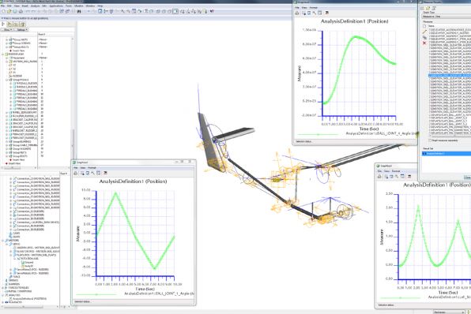The width and height of the screenshot is (471, 314).
Task: Click print icon in bottom-left graph window toolbar
Action: (76, 173)
